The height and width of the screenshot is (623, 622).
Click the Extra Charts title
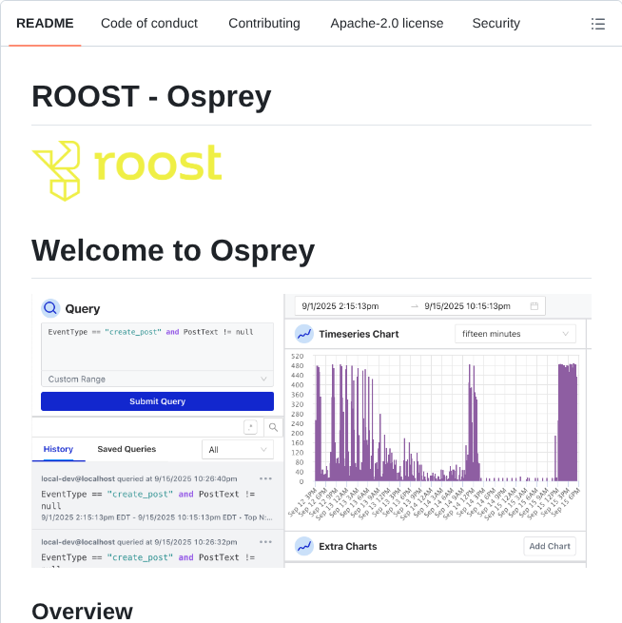coord(347,546)
